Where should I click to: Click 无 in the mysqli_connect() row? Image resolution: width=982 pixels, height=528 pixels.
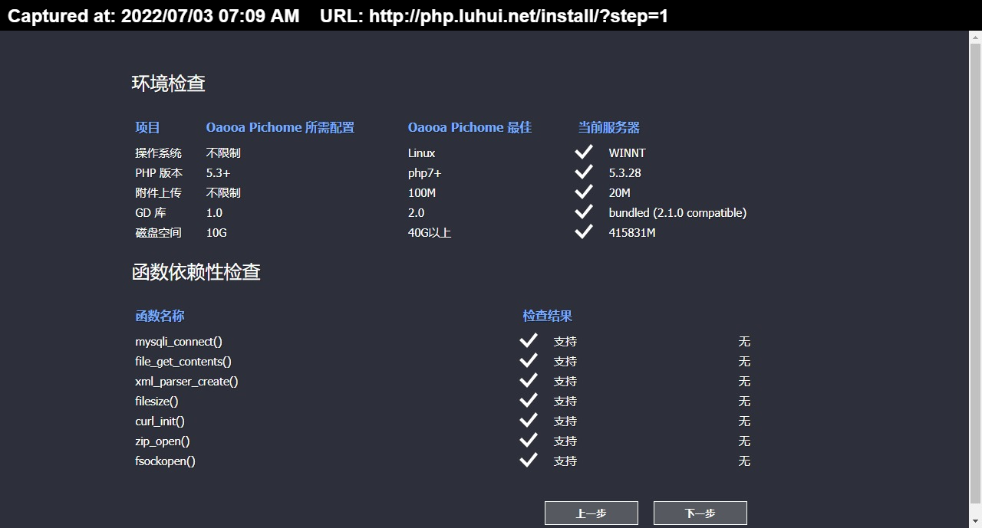coord(744,341)
